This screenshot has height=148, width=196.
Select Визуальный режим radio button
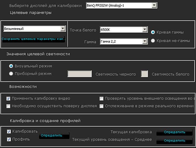point(11,66)
